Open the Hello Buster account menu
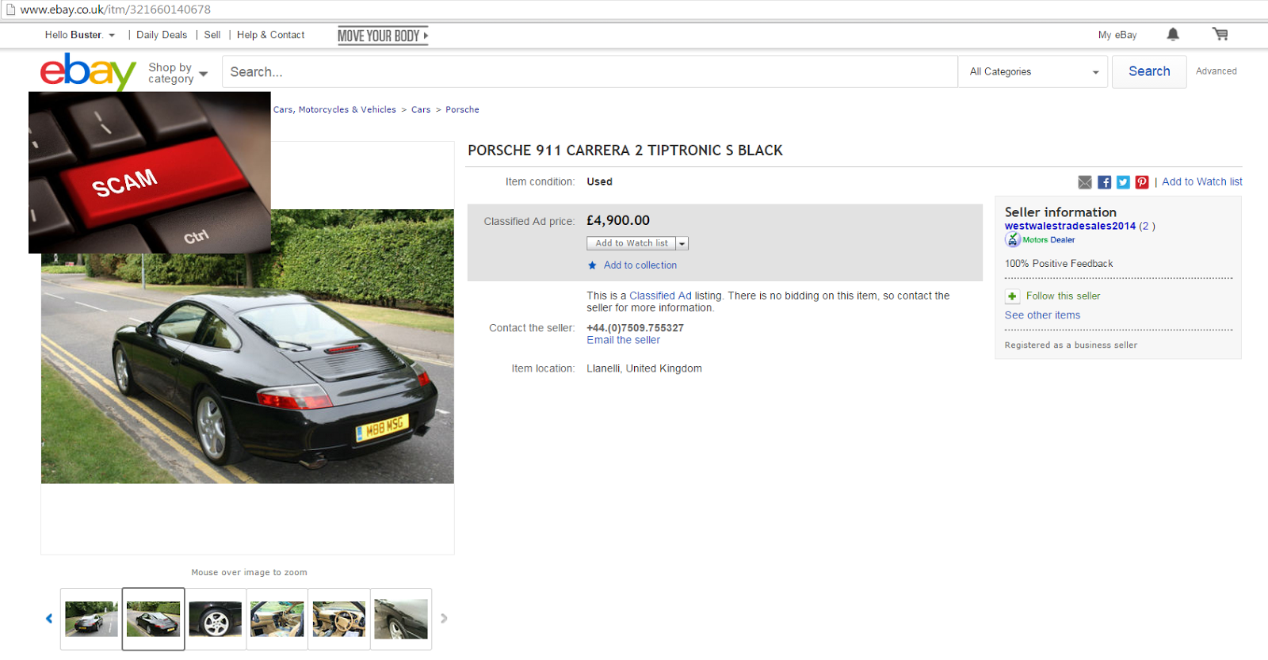1268x660 pixels. point(80,35)
